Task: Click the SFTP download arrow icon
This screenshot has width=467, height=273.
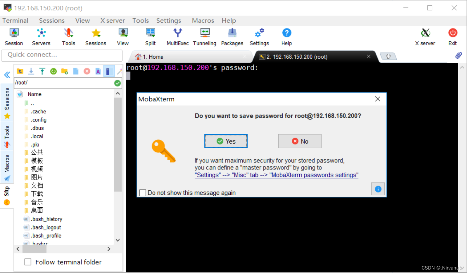Action: [31, 71]
